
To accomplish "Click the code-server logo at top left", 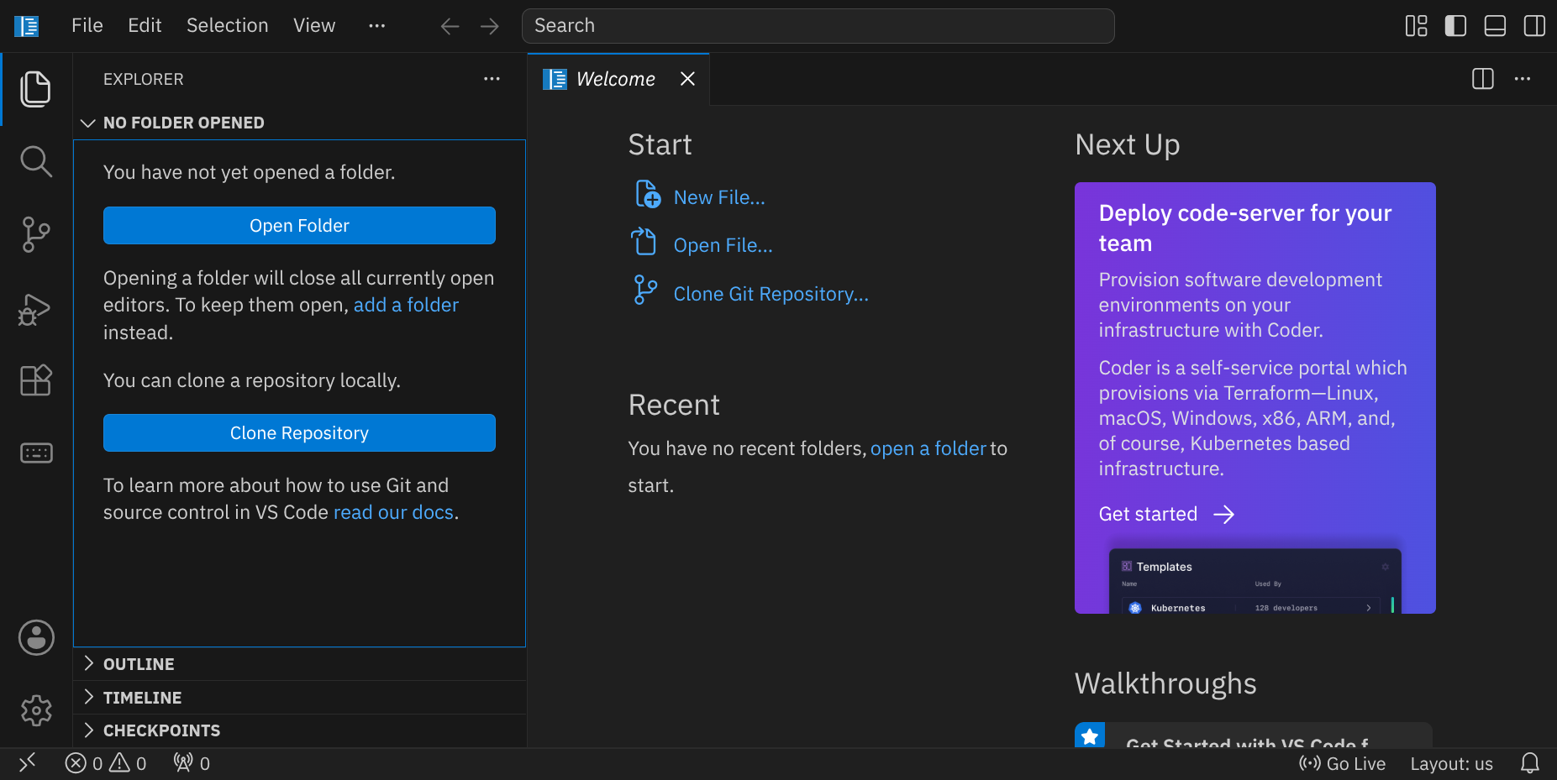I will click(27, 26).
